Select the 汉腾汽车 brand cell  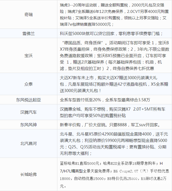click(29, 112)
